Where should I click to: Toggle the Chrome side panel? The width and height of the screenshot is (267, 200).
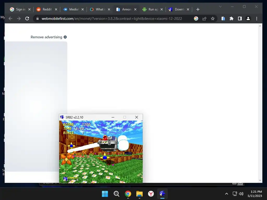tap(240, 18)
